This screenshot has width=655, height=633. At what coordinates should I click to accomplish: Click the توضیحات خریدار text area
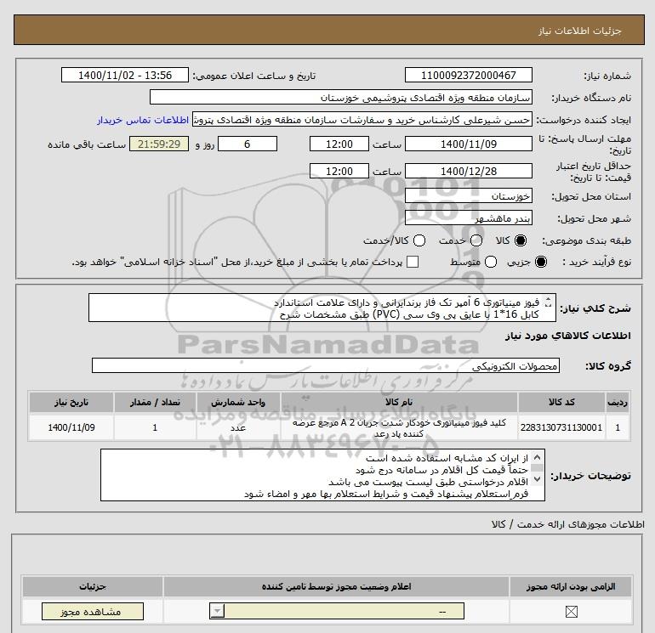pos(322,475)
